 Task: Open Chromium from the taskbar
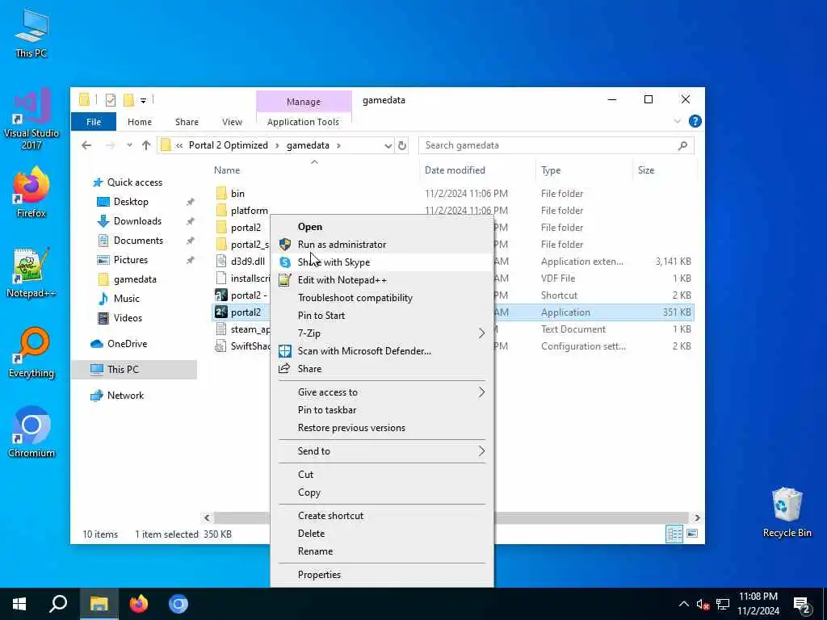[x=178, y=604]
